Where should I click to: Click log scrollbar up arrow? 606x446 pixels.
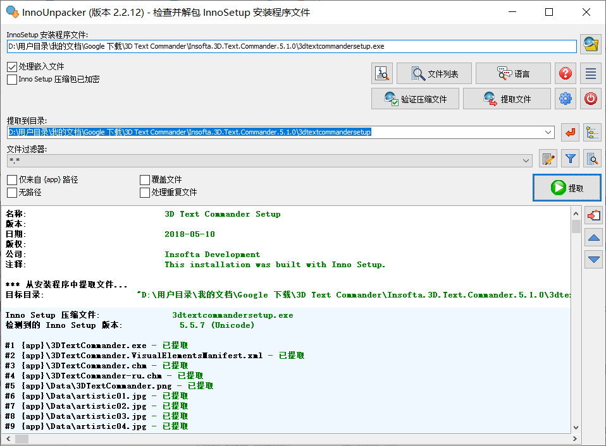click(x=576, y=214)
